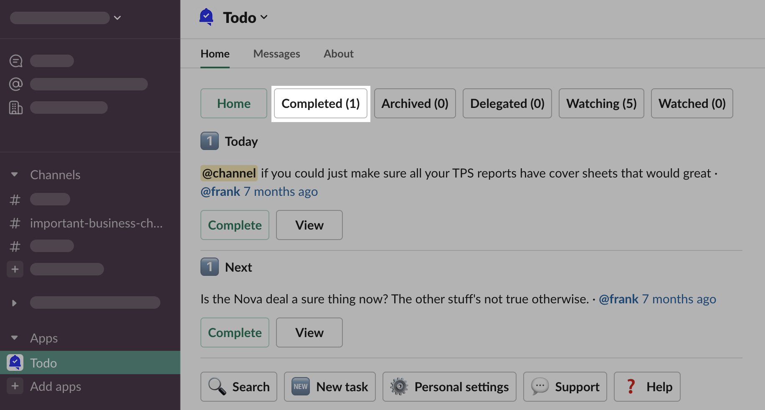The width and height of the screenshot is (765, 410).
Task: Click the plus icon beside Add apps
Action: pos(15,386)
